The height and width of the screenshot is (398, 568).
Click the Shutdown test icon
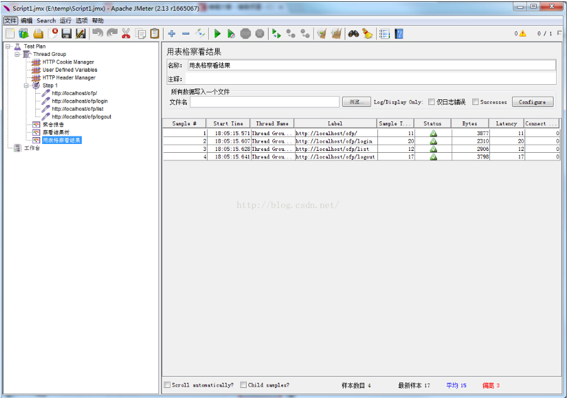[260, 34]
